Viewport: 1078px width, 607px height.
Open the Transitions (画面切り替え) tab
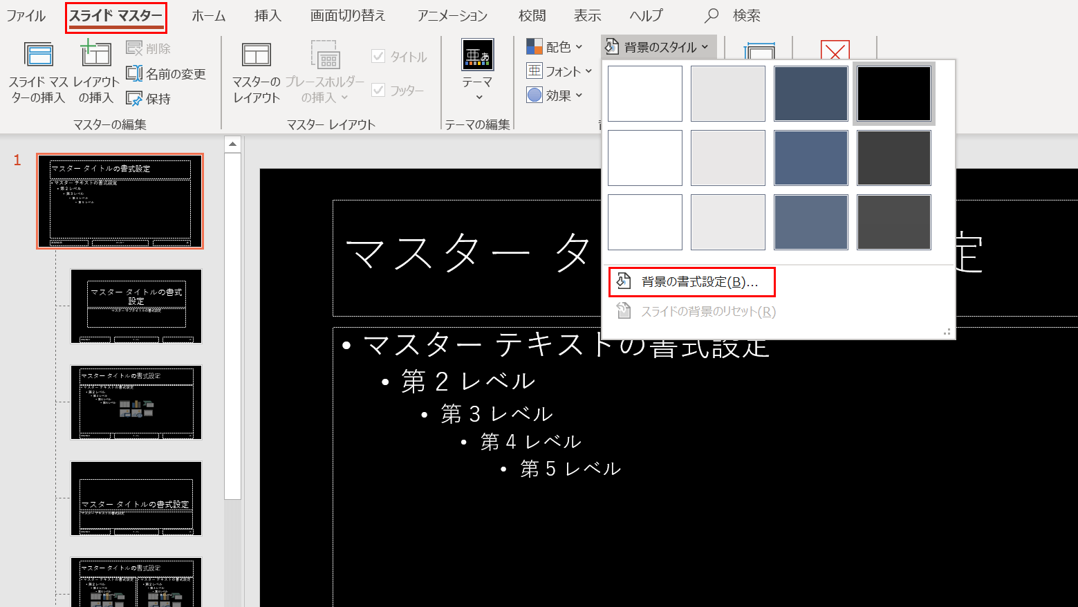click(348, 15)
